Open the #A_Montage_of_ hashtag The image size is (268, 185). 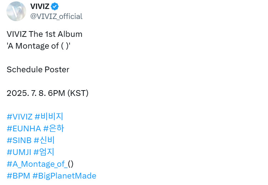pos(37,164)
